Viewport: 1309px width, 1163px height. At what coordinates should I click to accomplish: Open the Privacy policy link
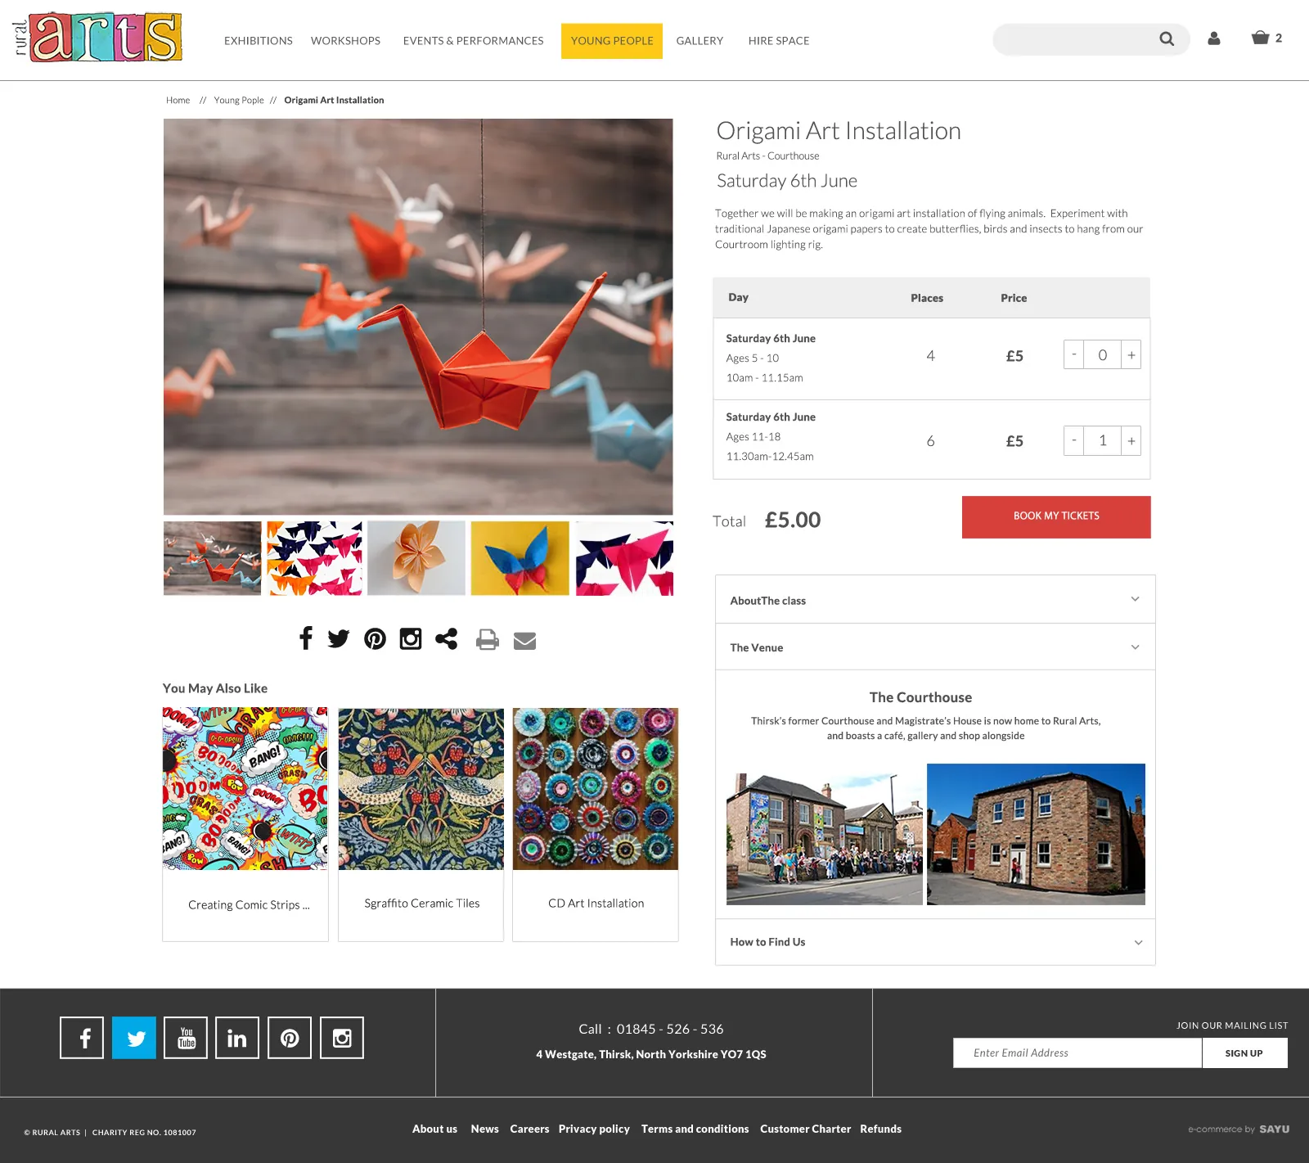pos(594,1129)
